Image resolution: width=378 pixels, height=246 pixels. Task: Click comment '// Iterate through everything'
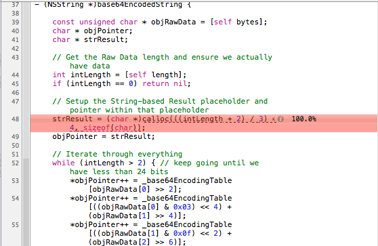pyautogui.click(x=117, y=154)
